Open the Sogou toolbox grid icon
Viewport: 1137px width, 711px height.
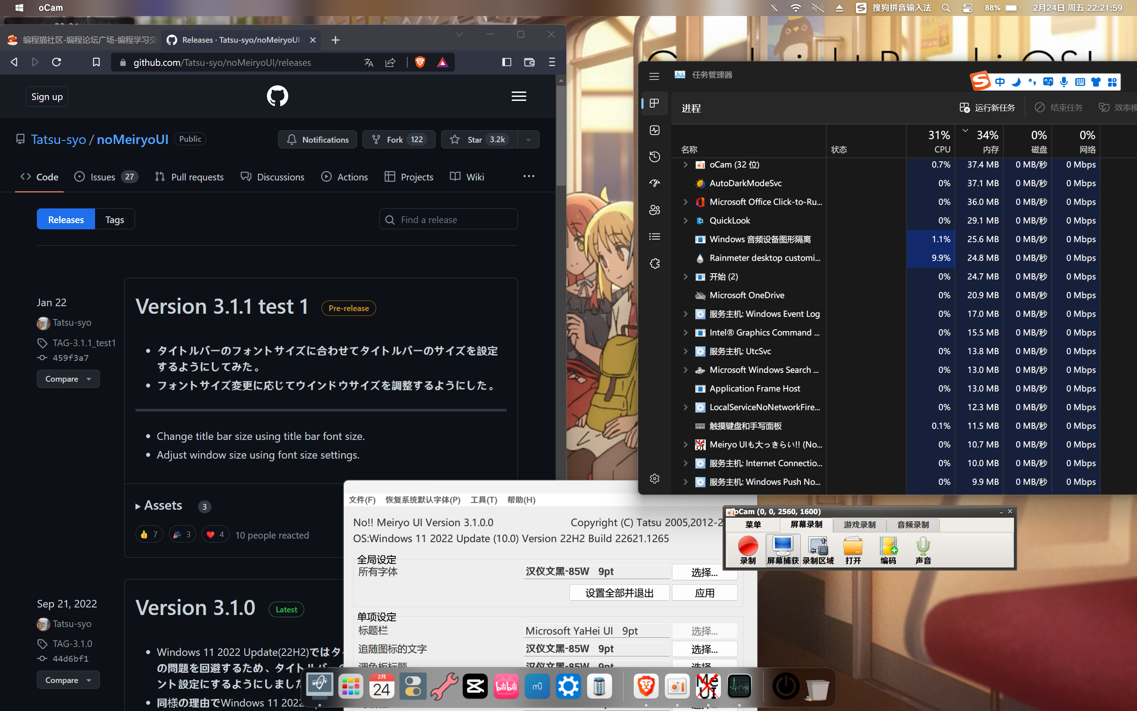click(1112, 82)
